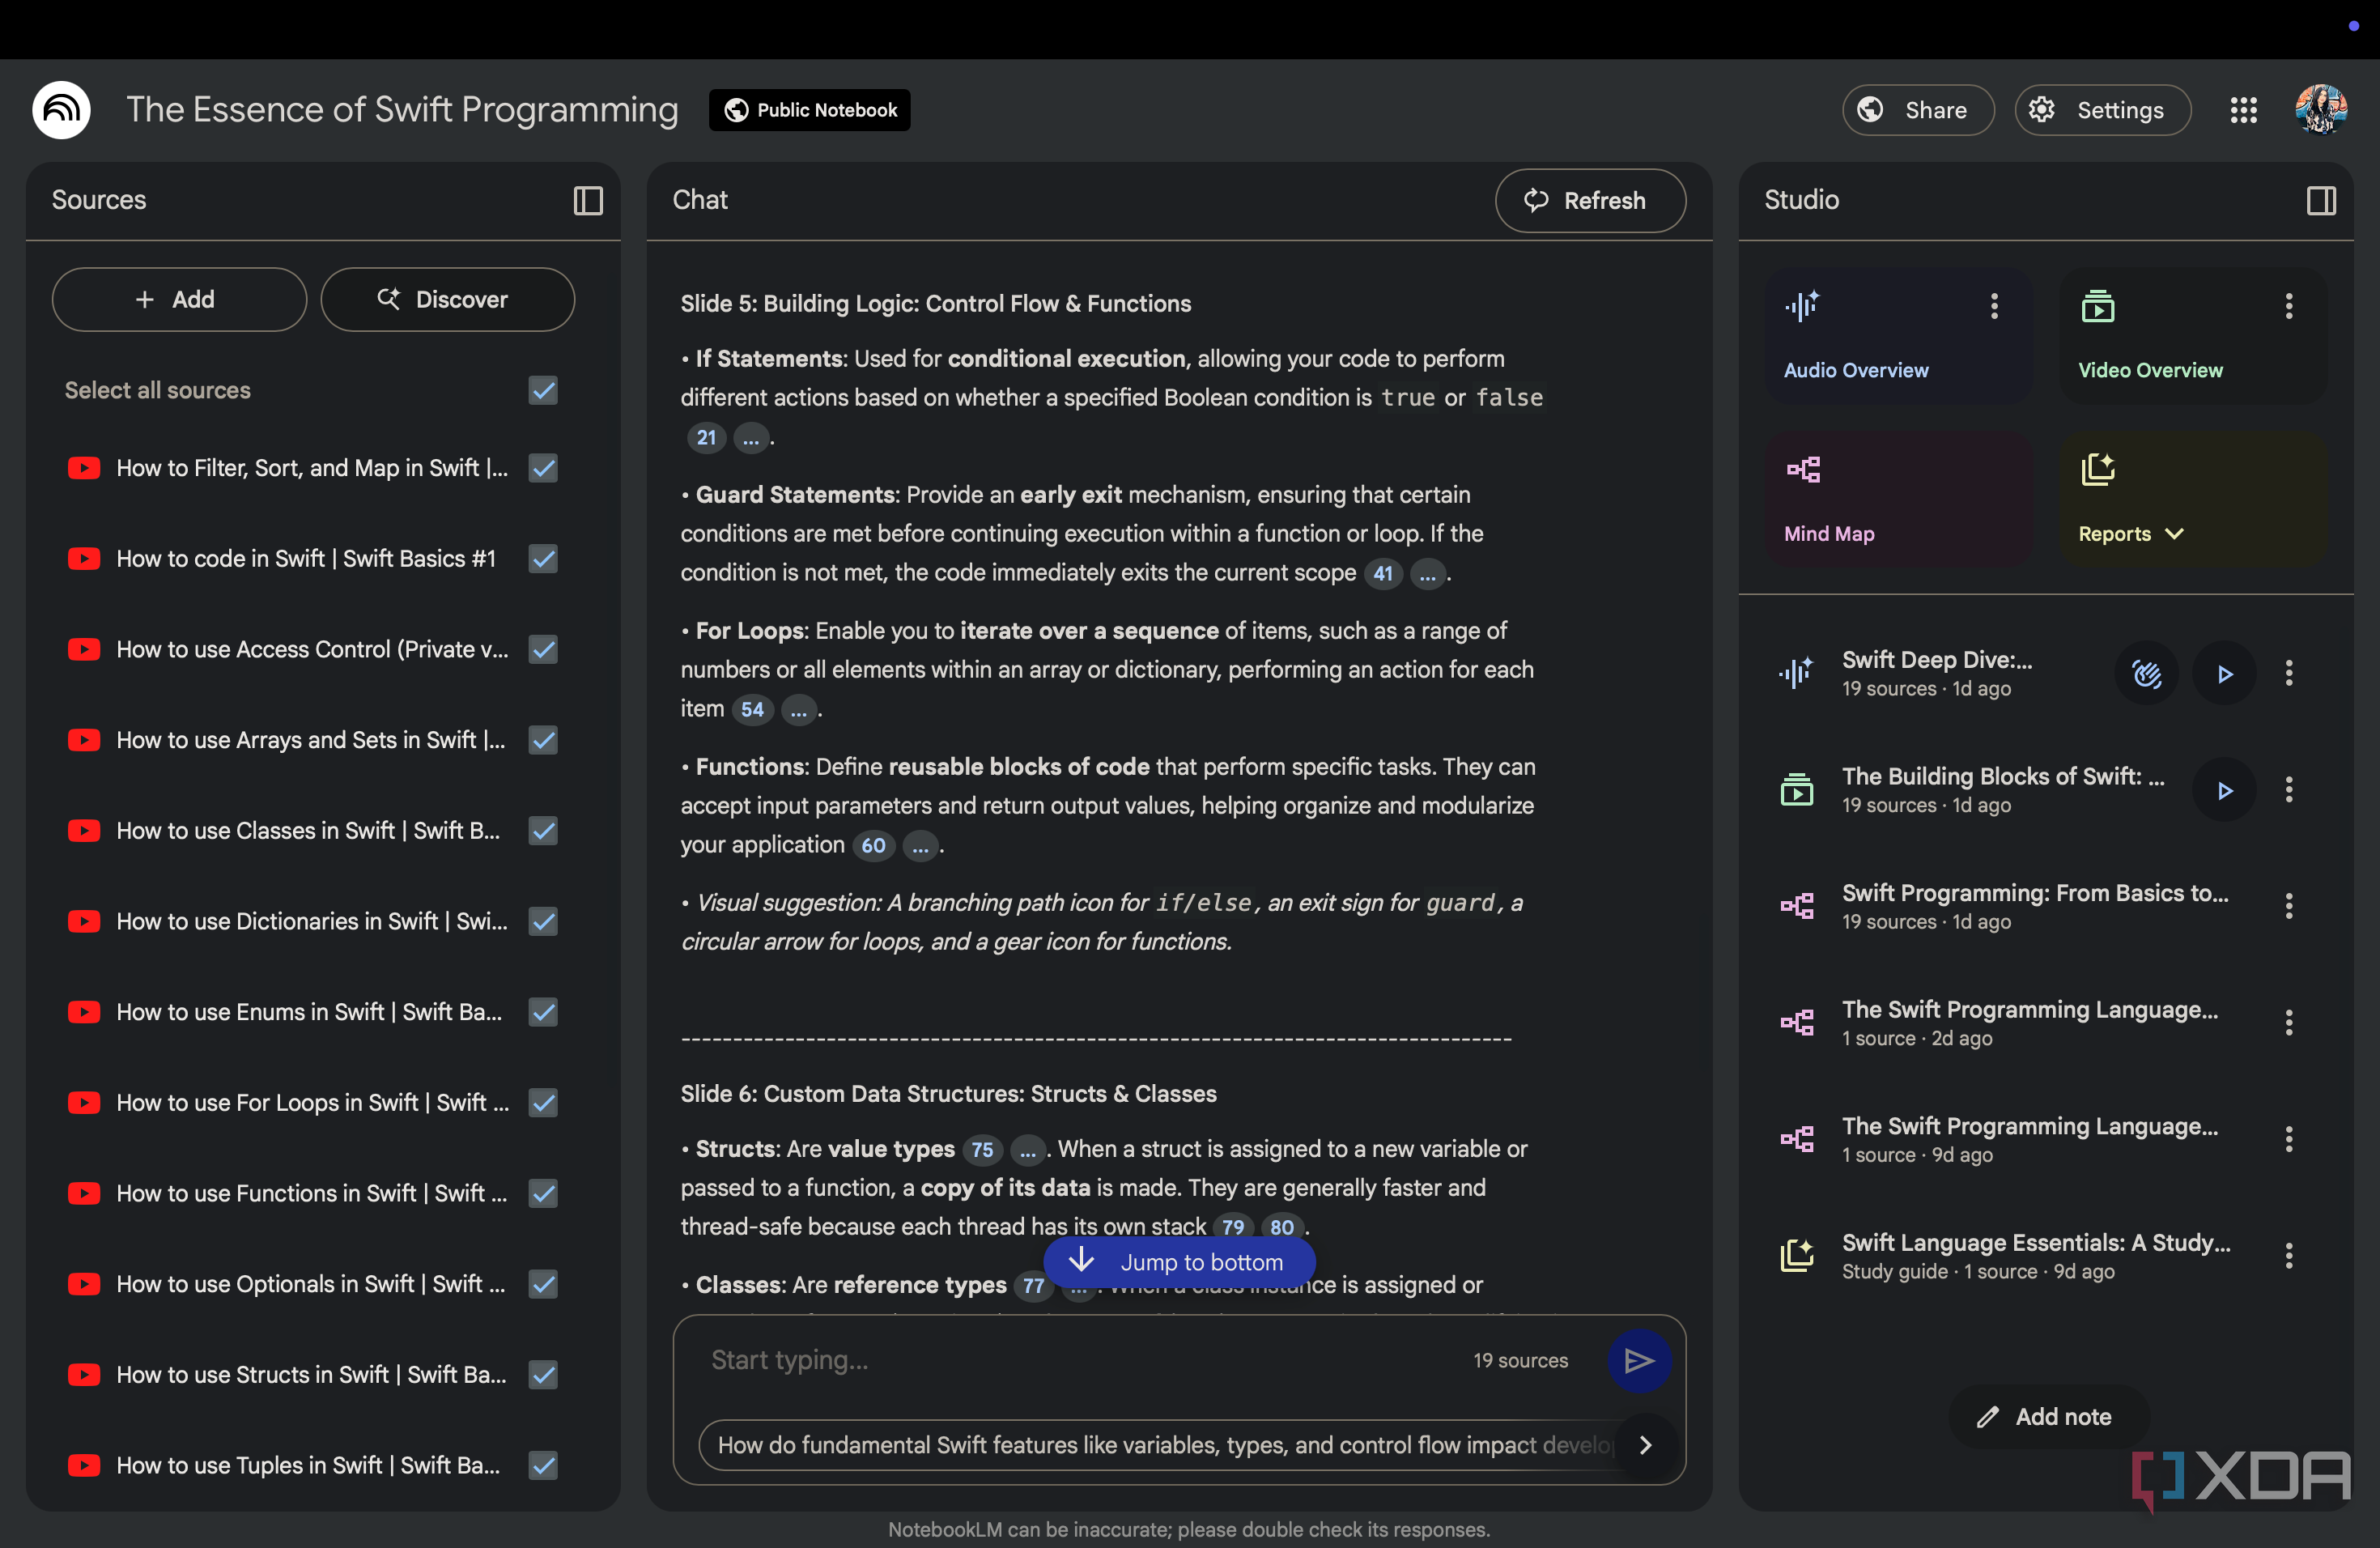
Task: Uncheck Select all sources checkbox
Action: click(543, 390)
